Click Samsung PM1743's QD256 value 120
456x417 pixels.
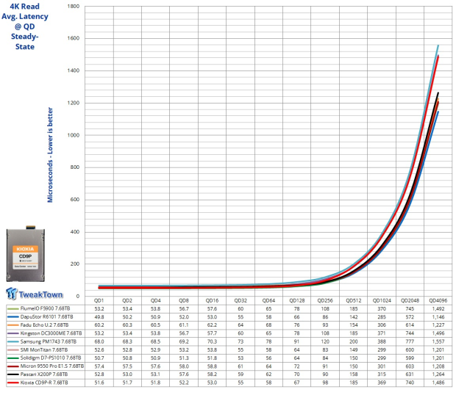click(325, 341)
